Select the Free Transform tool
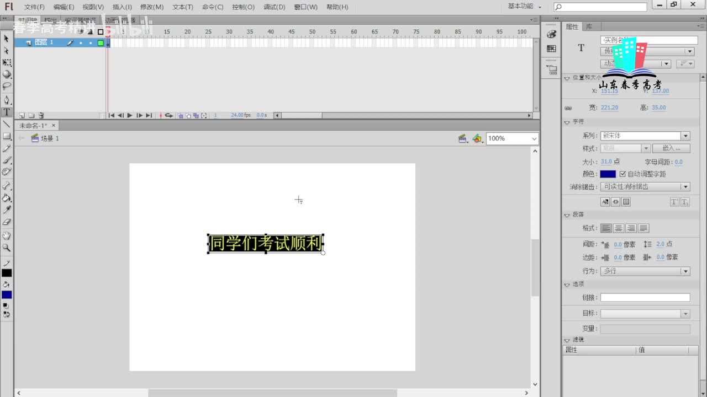Viewport: 707px width, 397px height. (x=7, y=63)
